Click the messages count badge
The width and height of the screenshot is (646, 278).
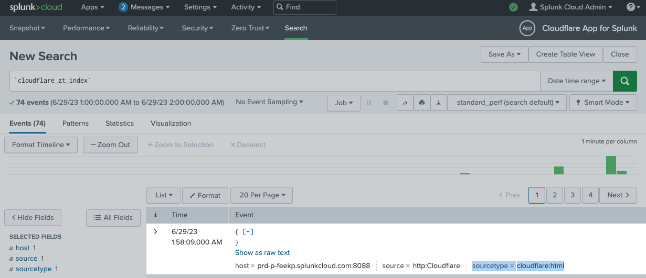tap(123, 7)
